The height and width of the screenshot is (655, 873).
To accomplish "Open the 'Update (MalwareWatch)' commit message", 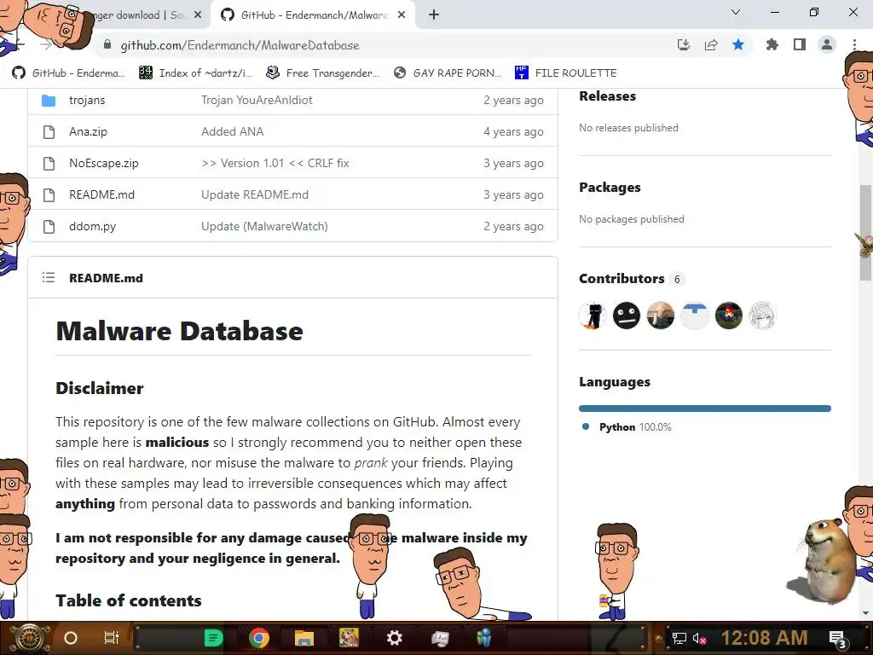I will pyautogui.click(x=264, y=227).
